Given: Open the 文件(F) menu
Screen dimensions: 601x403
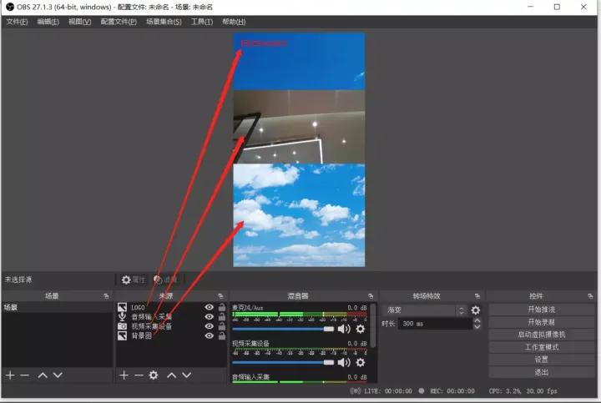Looking at the screenshot, I should pyautogui.click(x=17, y=22).
